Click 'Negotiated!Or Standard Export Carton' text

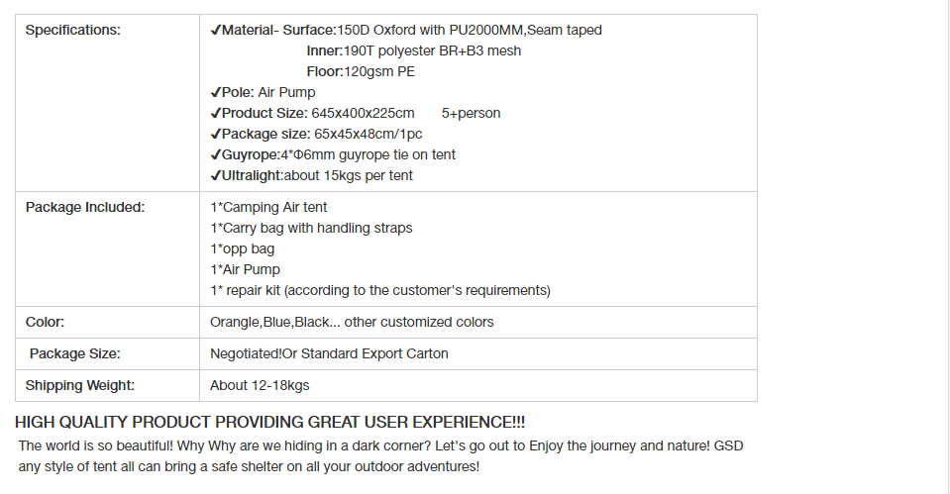(329, 353)
